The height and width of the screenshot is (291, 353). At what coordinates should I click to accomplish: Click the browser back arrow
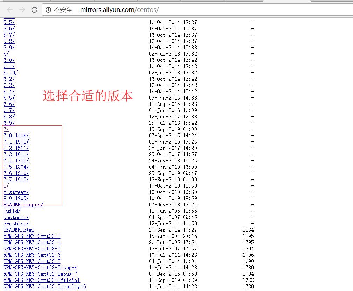pyautogui.click(x=10, y=10)
